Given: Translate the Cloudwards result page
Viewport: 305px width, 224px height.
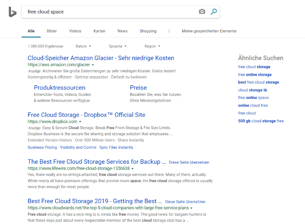Looking at the screenshot, I should coord(185,202).
